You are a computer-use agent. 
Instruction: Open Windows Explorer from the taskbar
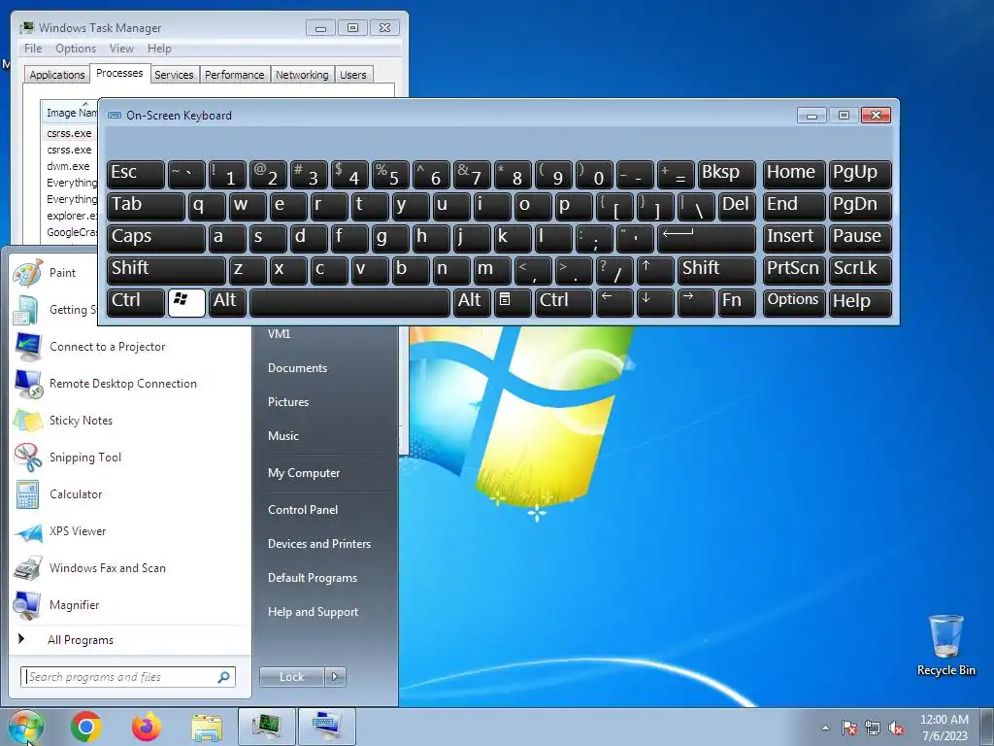click(207, 728)
